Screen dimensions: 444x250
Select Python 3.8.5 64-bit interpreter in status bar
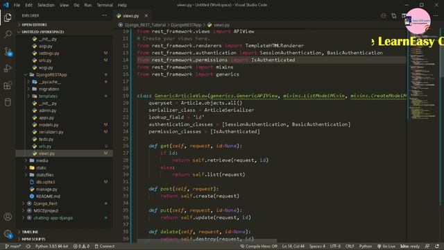point(51,247)
